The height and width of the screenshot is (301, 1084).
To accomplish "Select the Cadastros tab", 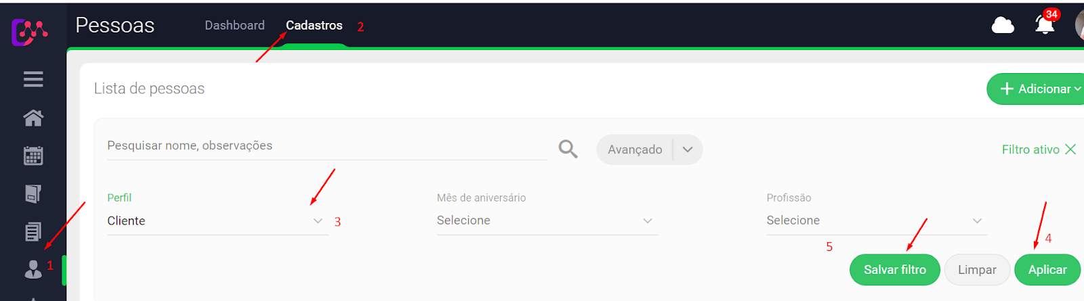I will tap(314, 25).
